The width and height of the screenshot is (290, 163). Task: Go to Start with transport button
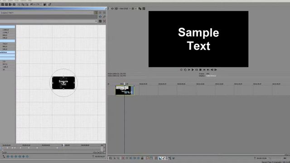pos(204,70)
